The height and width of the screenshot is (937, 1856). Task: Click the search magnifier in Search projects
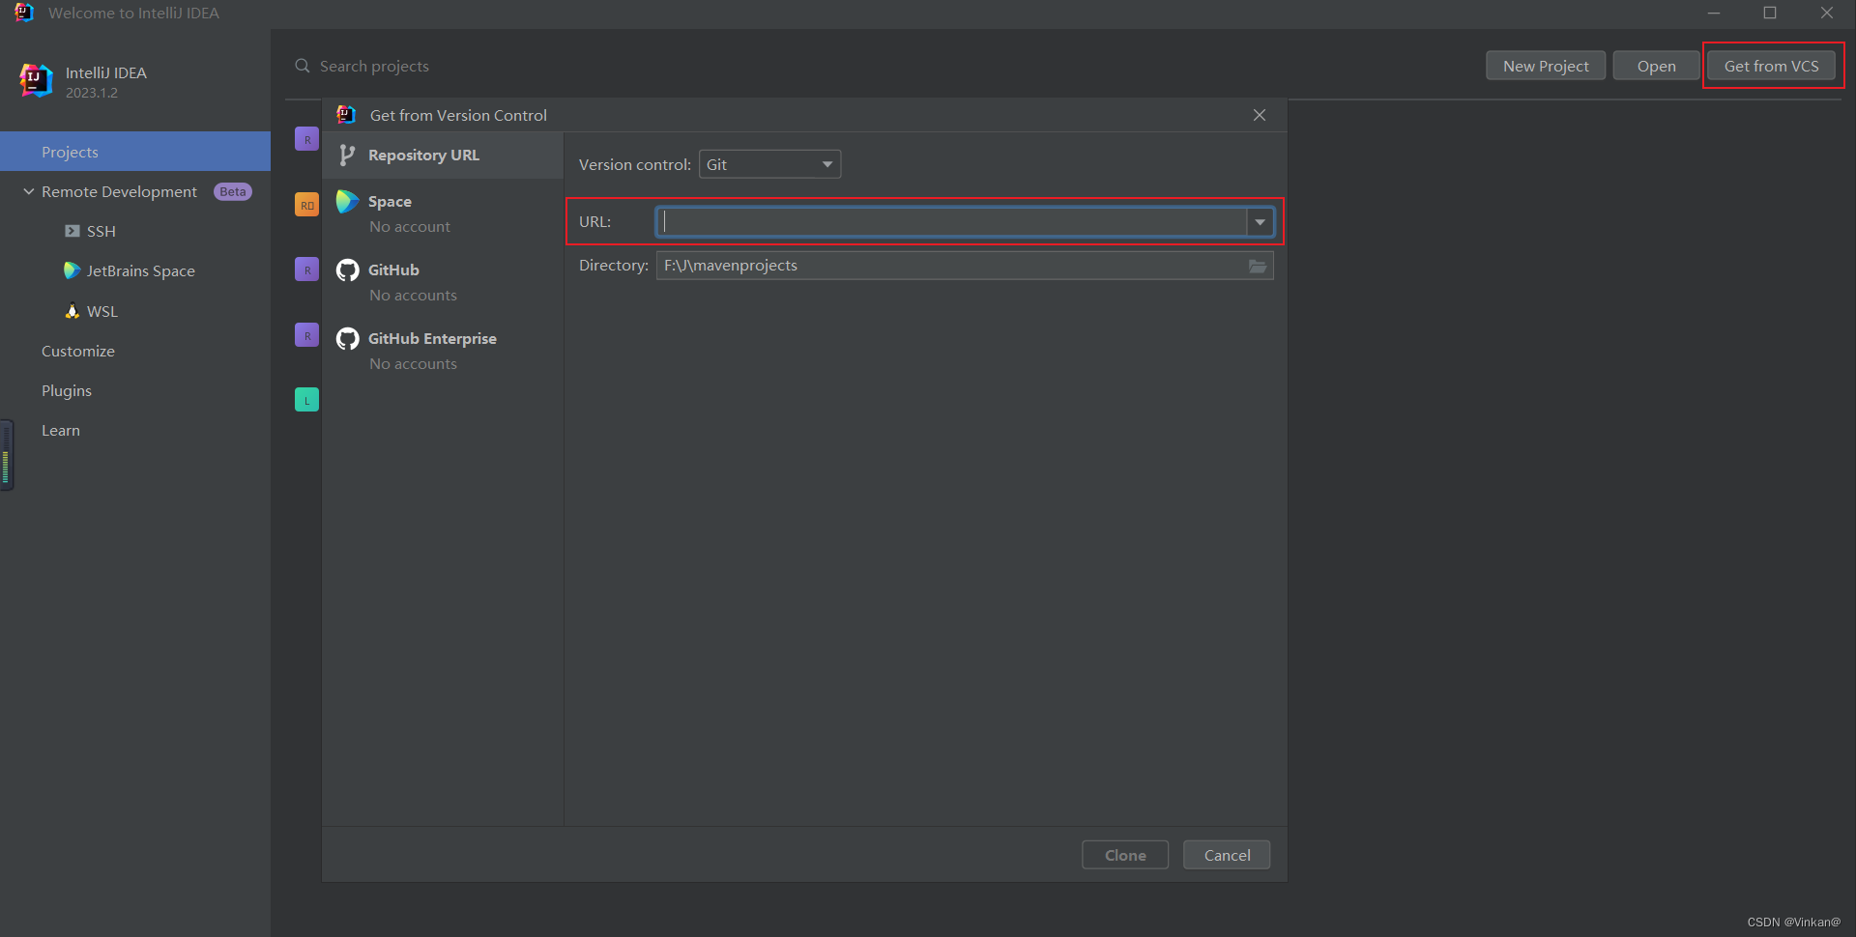click(x=303, y=65)
